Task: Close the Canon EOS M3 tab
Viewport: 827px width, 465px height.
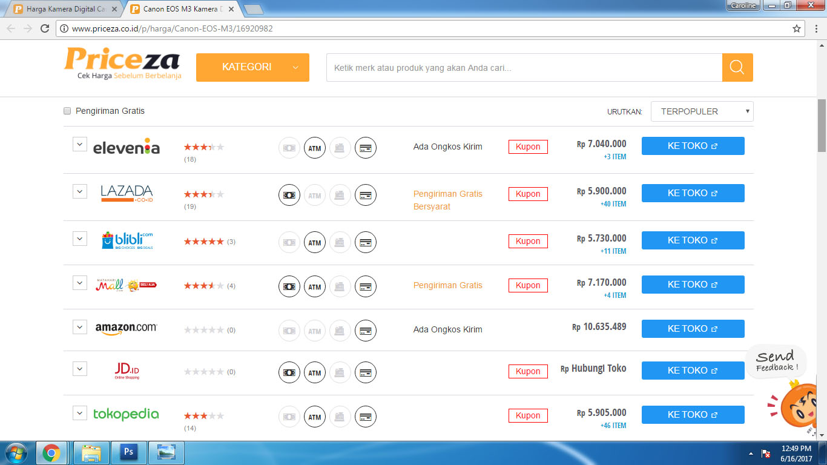Action: [x=231, y=9]
